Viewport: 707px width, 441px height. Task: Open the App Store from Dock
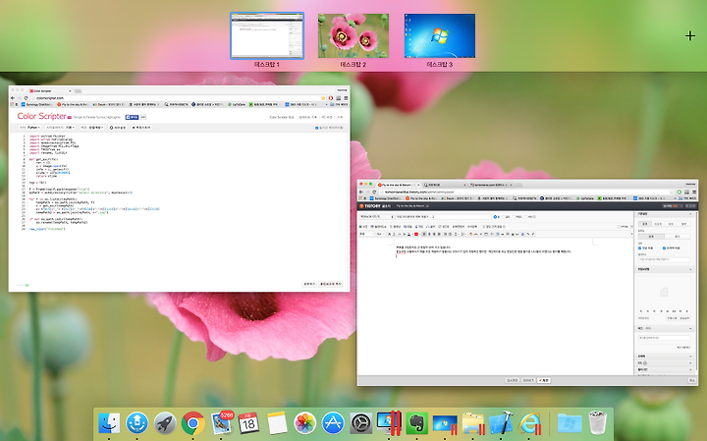point(333,423)
